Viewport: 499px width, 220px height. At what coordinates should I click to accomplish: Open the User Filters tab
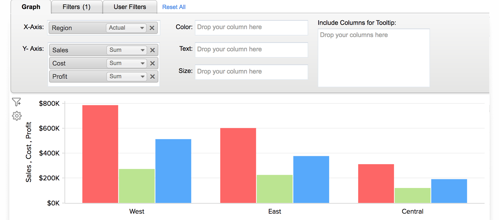[130, 7]
